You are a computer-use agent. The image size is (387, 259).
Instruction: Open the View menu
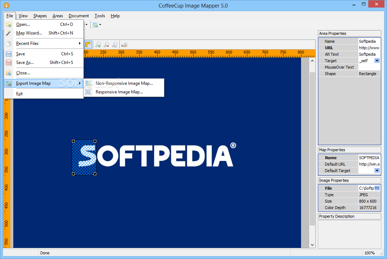tap(23, 16)
